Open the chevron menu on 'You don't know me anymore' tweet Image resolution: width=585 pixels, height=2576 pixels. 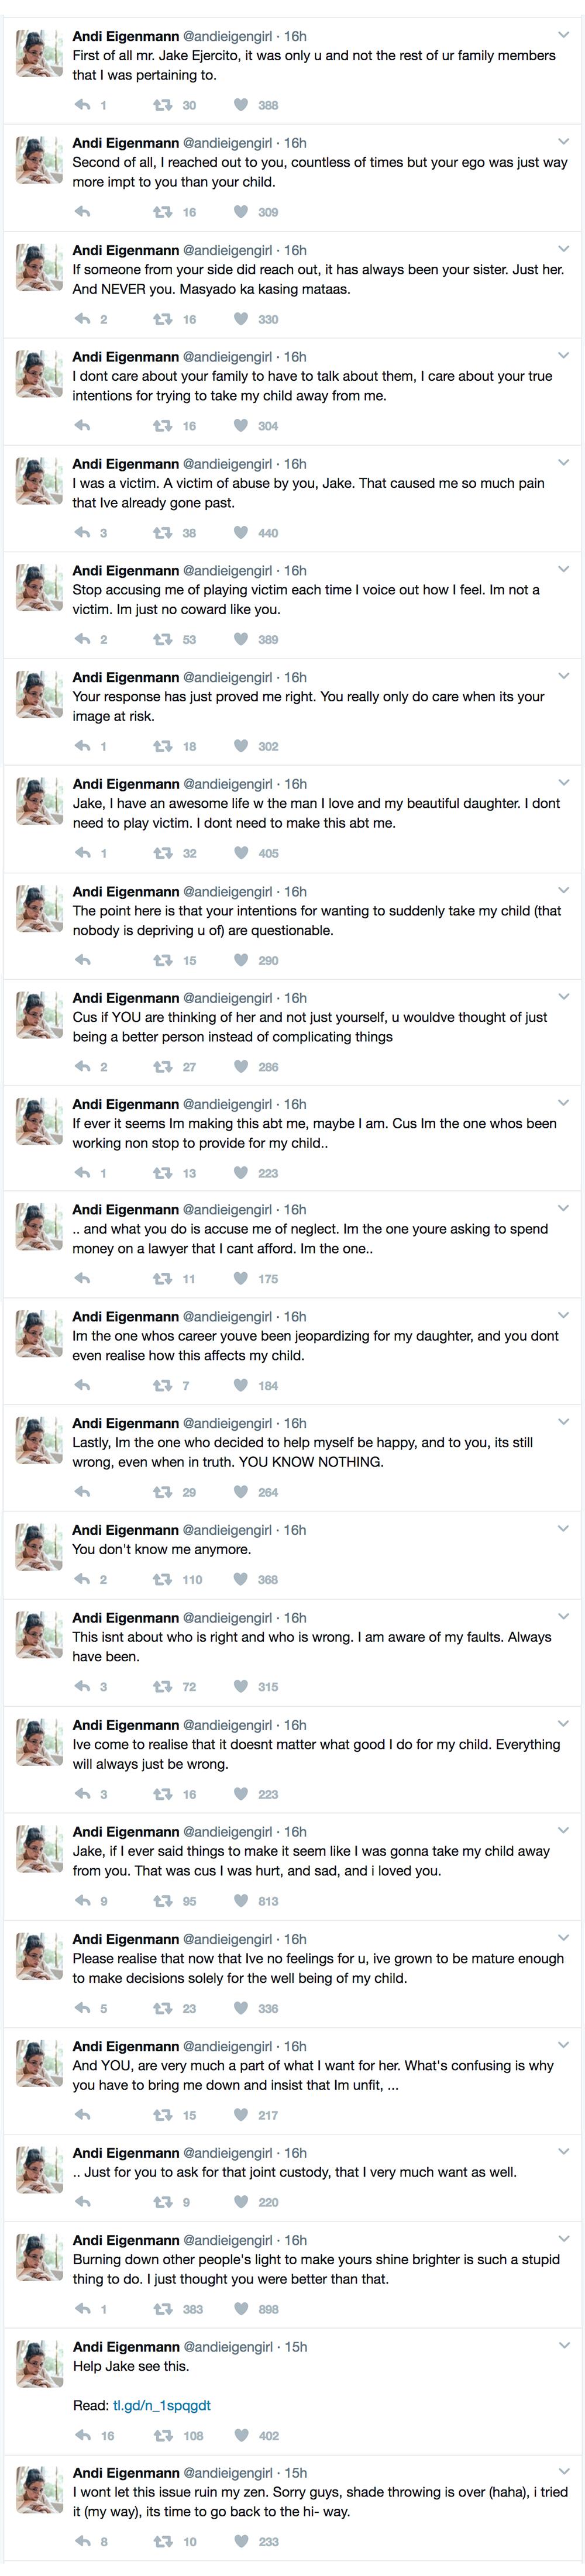tap(563, 1529)
